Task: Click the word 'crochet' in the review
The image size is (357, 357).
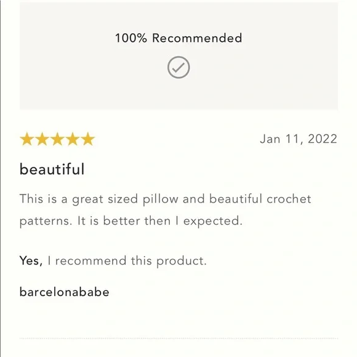Action: [289, 199]
